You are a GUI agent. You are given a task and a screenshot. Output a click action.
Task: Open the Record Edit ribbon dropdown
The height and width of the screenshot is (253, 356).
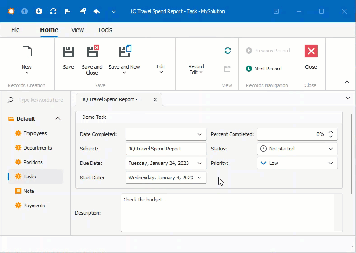point(196,69)
